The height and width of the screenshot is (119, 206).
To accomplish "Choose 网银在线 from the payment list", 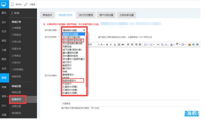I will click(67, 46).
